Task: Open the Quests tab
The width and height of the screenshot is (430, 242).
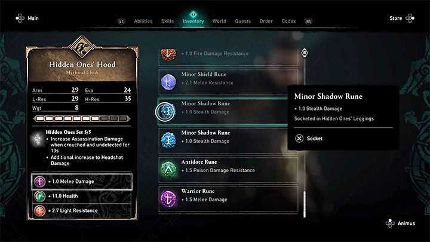Action: [x=242, y=21]
